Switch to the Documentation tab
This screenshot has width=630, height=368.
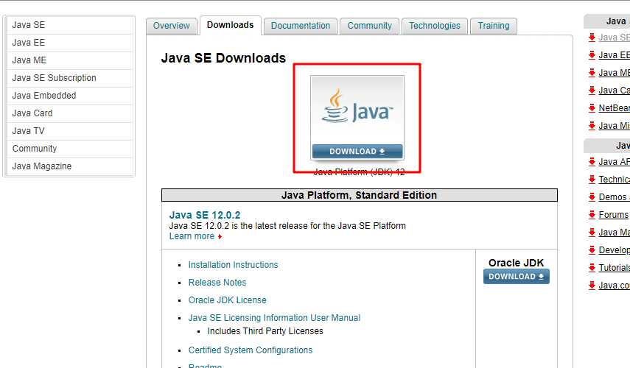[x=300, y=26]
